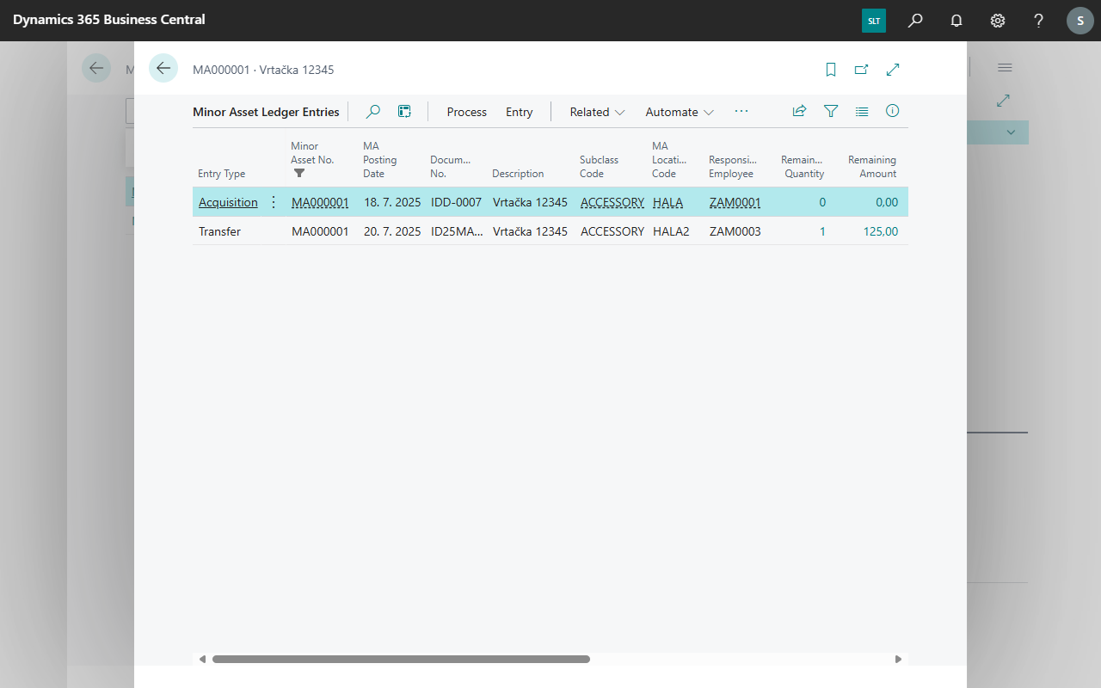Toggle the filter pane funnel icon
The image size is (1101, 688).
click(831, 111)
